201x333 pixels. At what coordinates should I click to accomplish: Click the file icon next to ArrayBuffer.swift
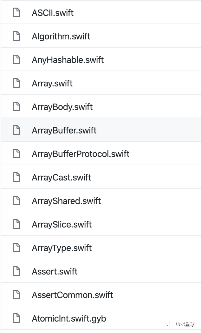(16, 130)
